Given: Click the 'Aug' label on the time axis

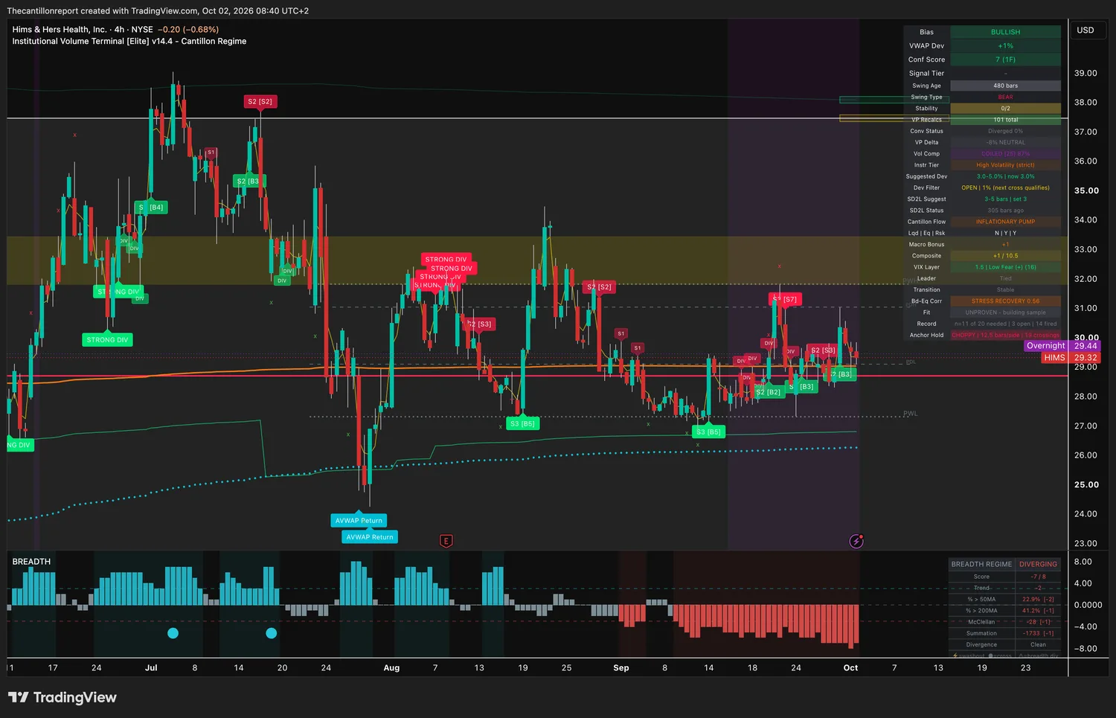Looking at the screenshot, I should click(x=391, y=668).
